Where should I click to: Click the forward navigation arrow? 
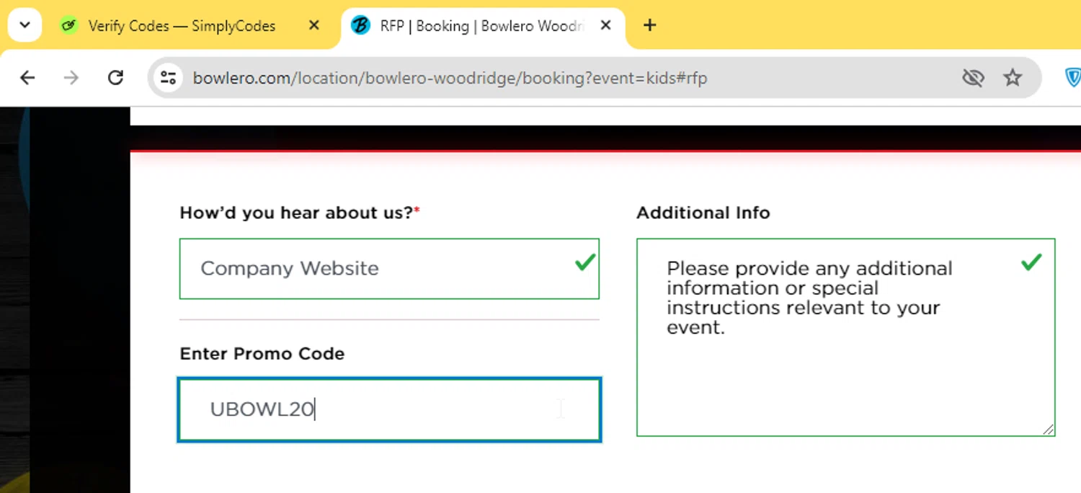coord(71,78)
